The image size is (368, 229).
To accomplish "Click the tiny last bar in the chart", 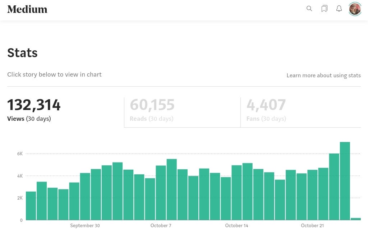I will pyautogui.click(x=356, y=219).
